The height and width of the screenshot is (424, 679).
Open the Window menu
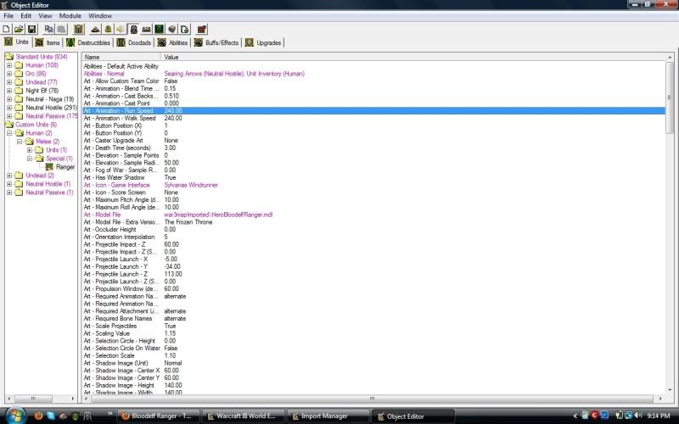pos(100,15)
